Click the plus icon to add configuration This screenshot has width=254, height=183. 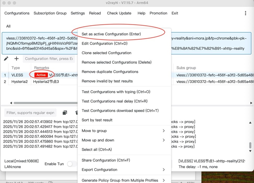click(x=16, y=59)
